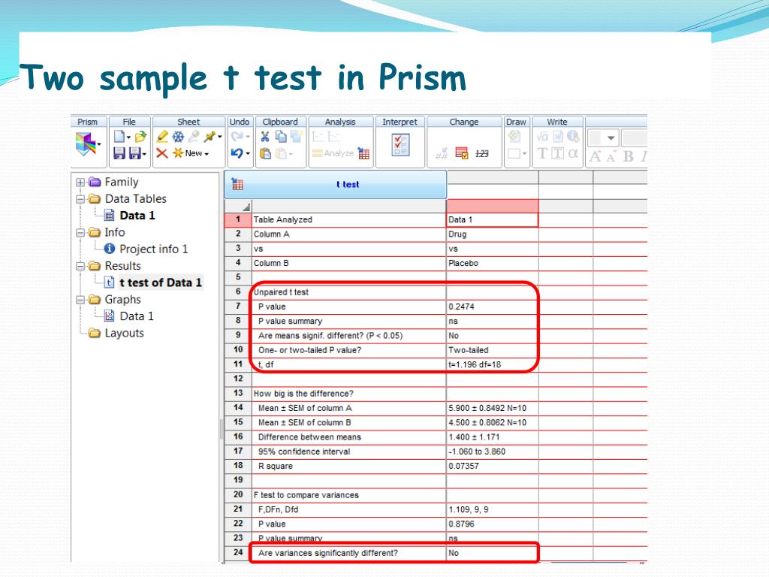
Task: Click the scissors Cut icon
Action: [265, 137]
